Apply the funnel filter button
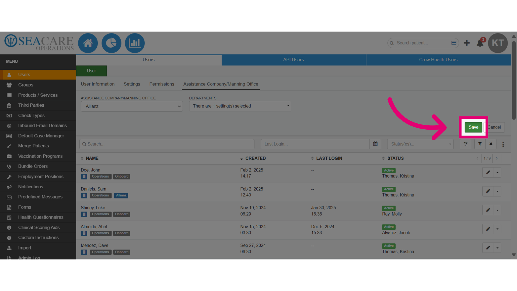 [x=480, y=144]
